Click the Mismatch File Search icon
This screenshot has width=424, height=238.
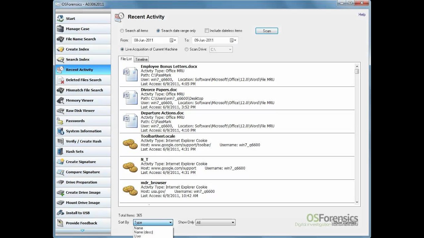click(60, 90)
